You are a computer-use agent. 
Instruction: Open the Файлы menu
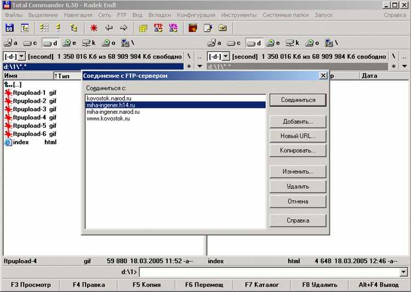tap(14, 15)
